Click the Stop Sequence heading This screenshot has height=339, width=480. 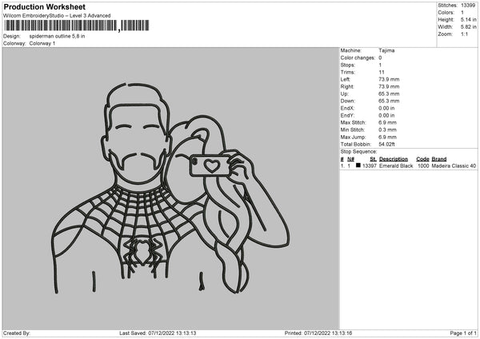[358, 152]
